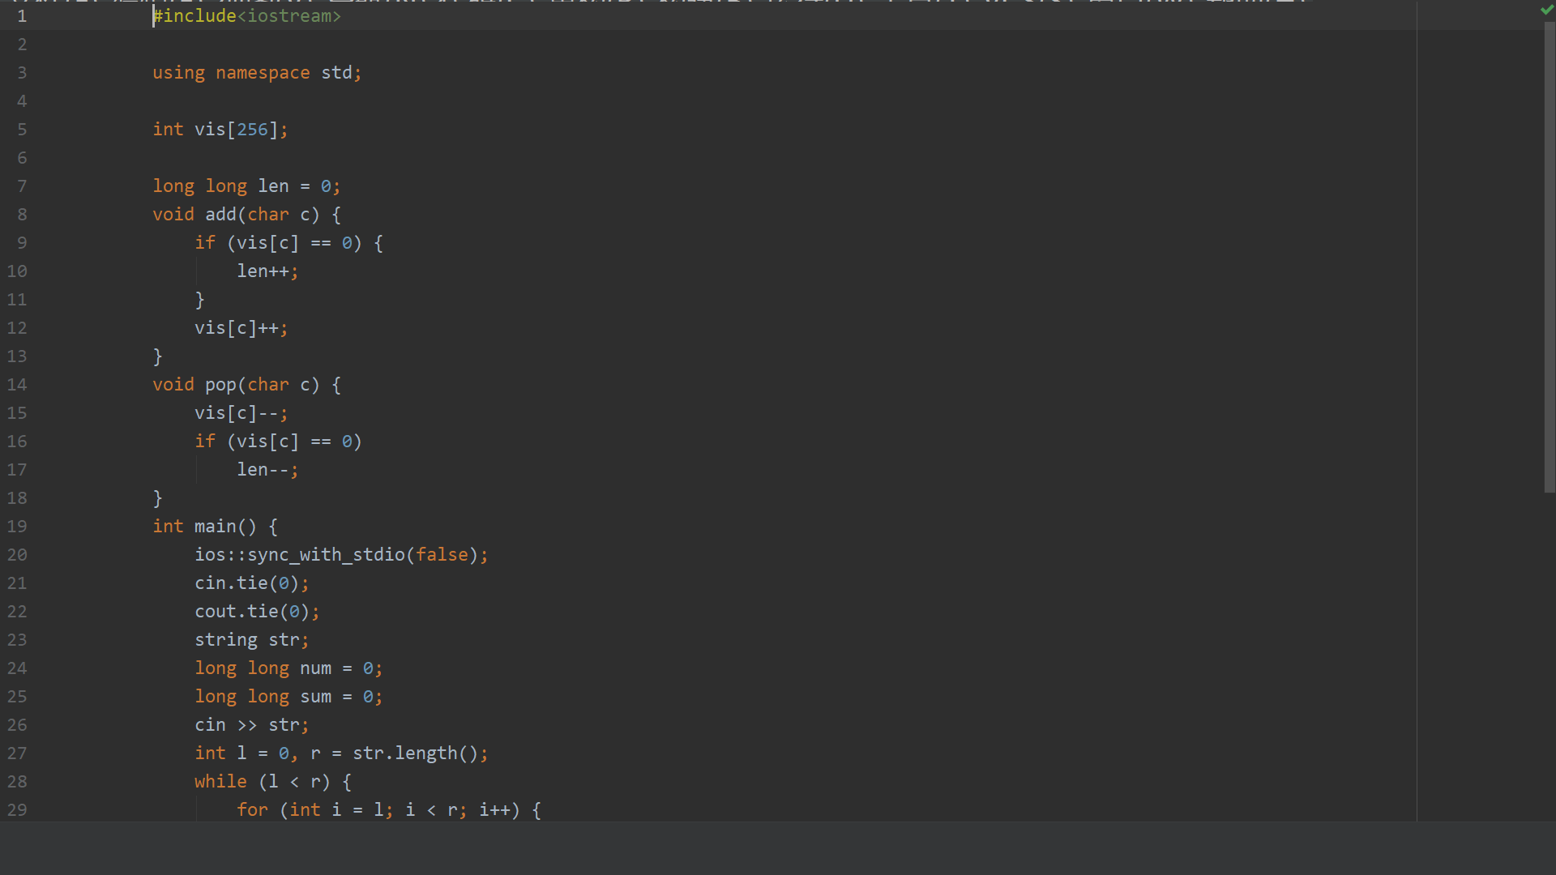Click line number 14 in gutter
The width and height of the screenshot is (1556, 875).
pyautogui.click(x=17, y=385)
